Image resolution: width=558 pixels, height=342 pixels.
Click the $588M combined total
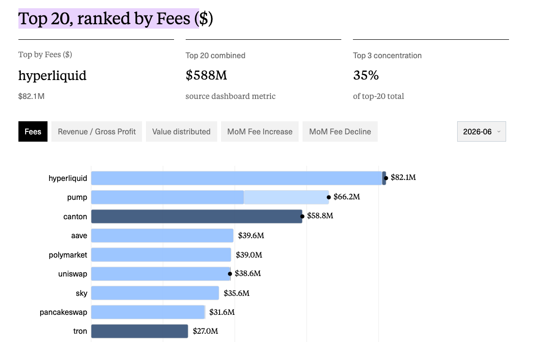(206, 75)
